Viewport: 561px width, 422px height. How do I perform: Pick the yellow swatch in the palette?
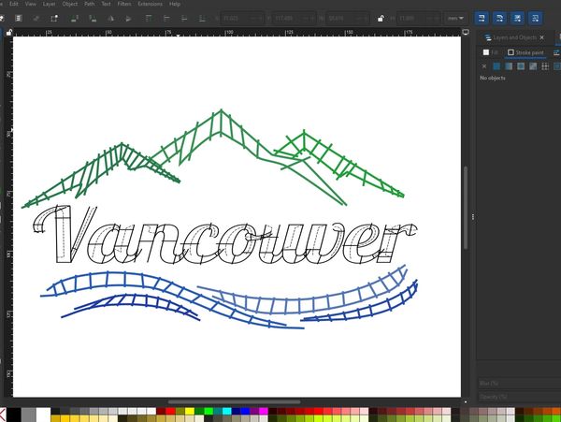[x=190, y=411]
